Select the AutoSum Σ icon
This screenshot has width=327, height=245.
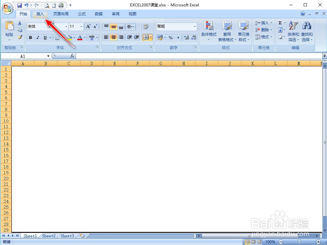tap(280, 23)
